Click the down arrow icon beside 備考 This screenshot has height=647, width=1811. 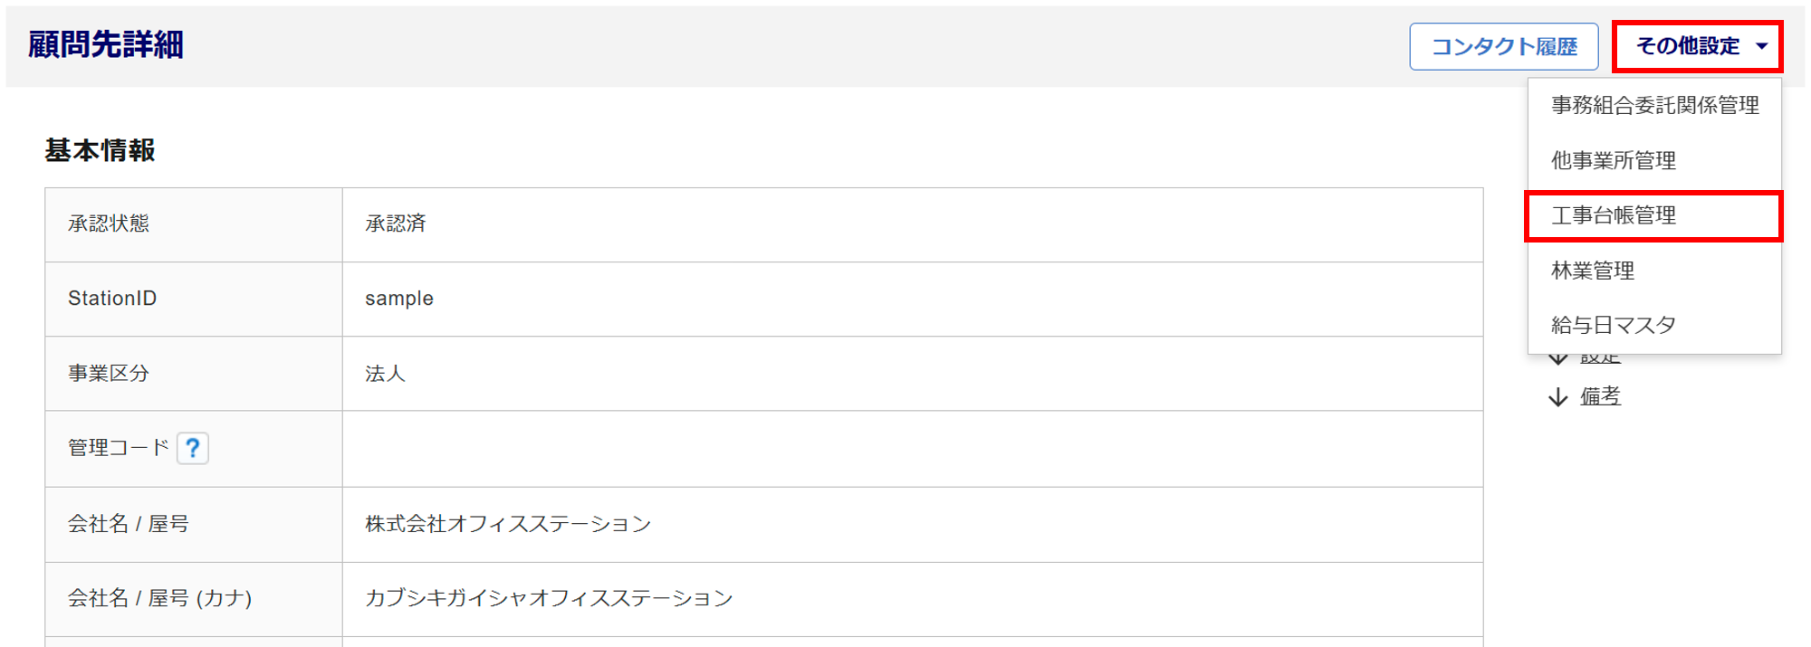click(1557, 397)
